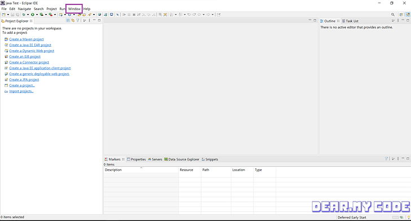Click Create a generic deployable web project
Screen dimensions: 411x221
[x=40, y=74]
